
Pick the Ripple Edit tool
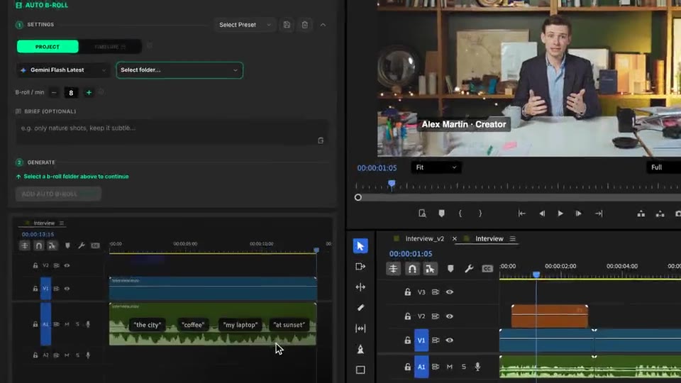360,287
